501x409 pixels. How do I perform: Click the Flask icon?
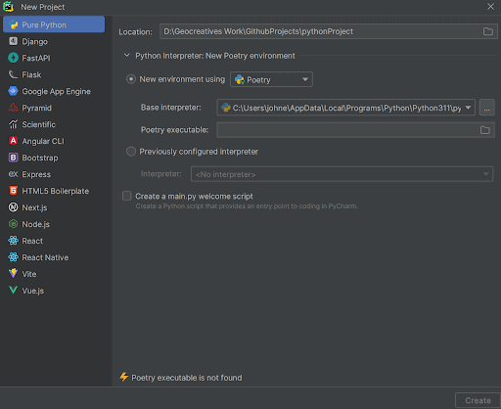[14, 74]
